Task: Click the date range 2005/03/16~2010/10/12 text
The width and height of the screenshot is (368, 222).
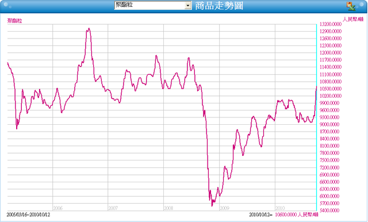Action: coord(28,215)
